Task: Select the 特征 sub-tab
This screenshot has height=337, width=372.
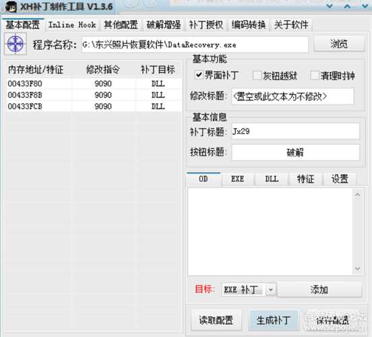Action: point(305,179)
